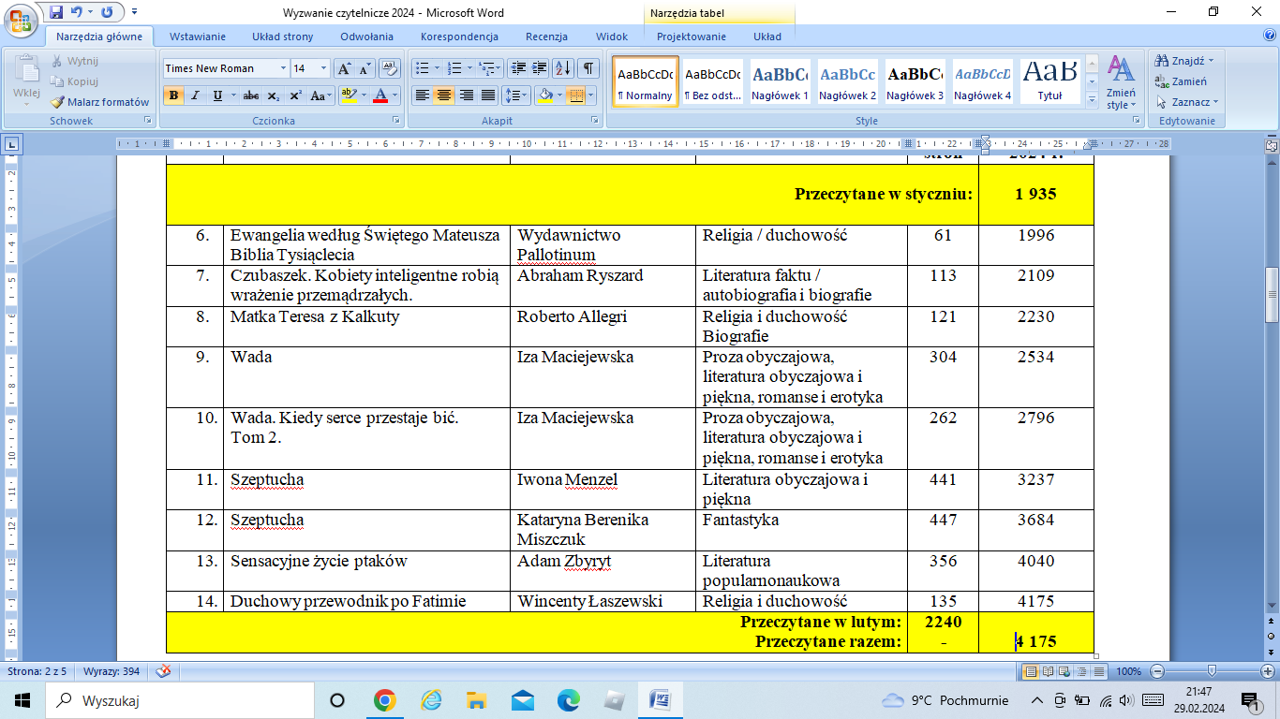Switch to full screen reading view
The height and width of the screenshot is (719, 1280).
tap(1046, 671)
